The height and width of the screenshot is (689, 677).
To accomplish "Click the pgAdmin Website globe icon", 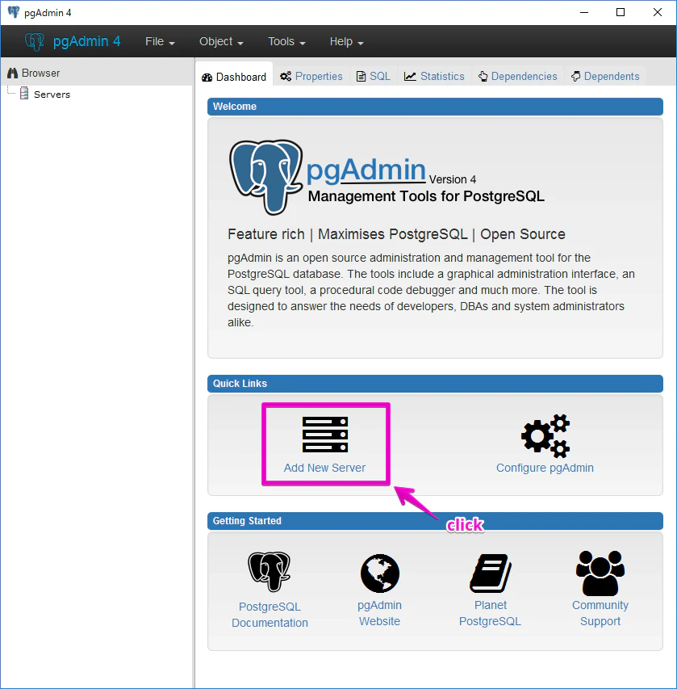I will click(380, 573).
